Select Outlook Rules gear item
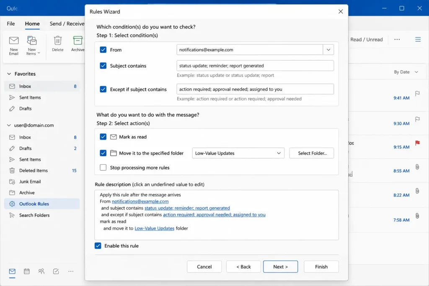The height and width of the screenshot is (286, 429). [x=42, y=204]
